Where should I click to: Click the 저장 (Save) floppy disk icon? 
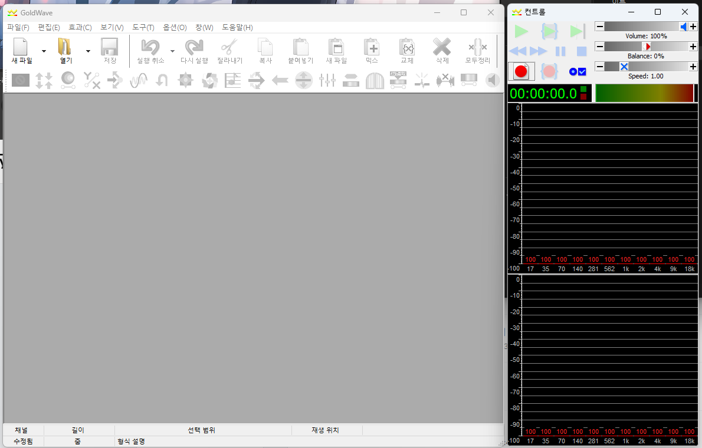(x=110, y=47)
